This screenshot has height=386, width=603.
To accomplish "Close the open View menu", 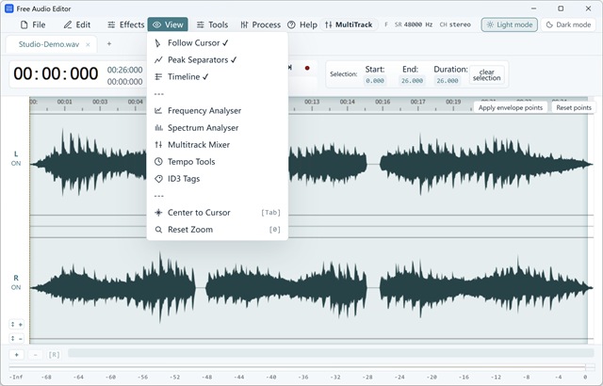I will pos(168,24).
